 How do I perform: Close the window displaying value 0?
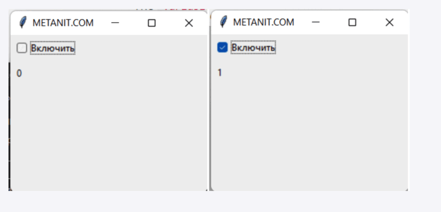click(189, 23)
